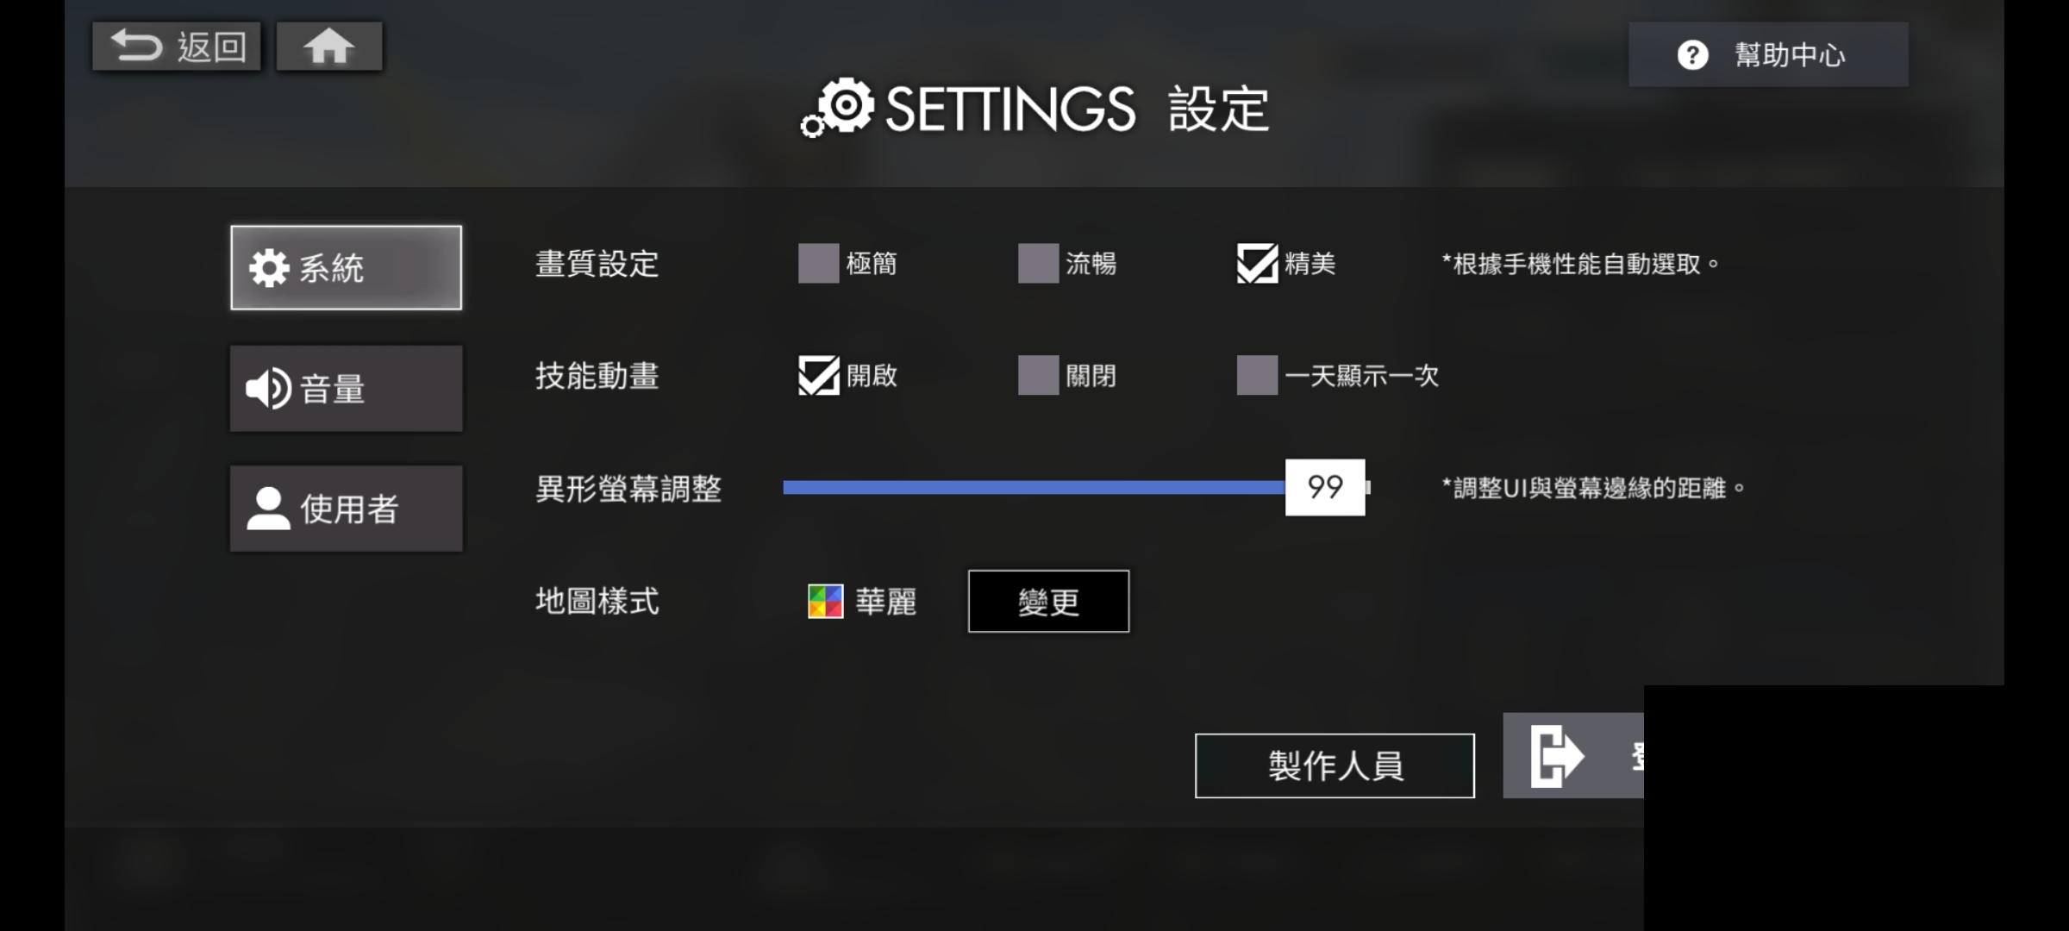The height and width of the screenshot is (931, 2069).
Task: Tap the back arrow 返回 button
Action: 177,47
